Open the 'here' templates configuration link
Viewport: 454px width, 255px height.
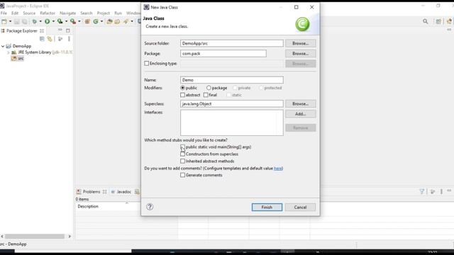pos(278,169)
